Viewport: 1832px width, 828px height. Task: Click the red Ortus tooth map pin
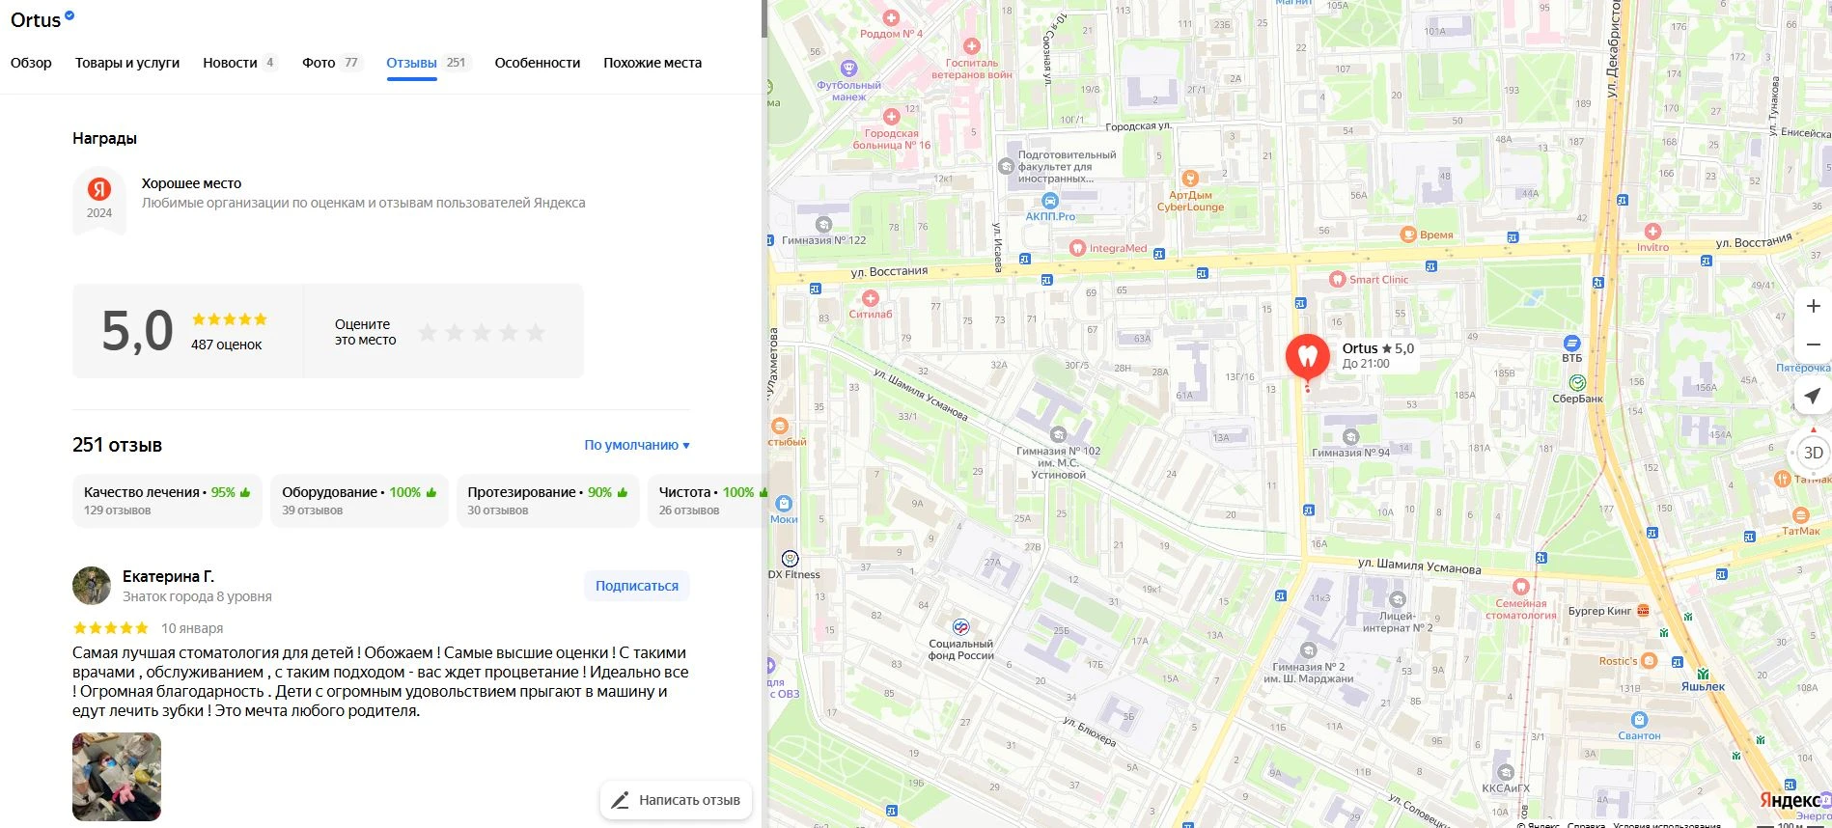coord(1307,357)
